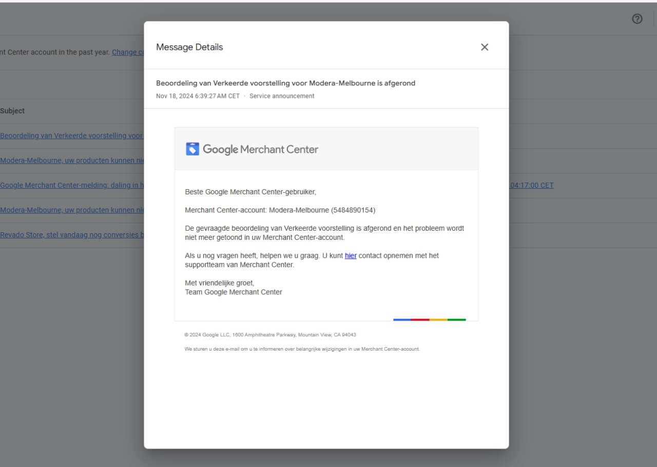Select the subject line 'Beoordeling van Verkeerde voorstelling voor Modera-Melbourne is afgerond'

pyautogui.click(x=285, y=83)
